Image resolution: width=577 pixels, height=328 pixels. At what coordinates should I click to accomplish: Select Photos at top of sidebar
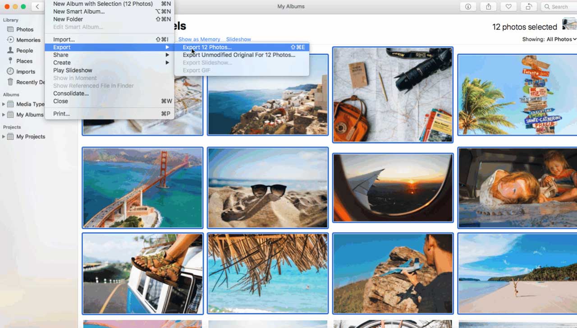[25, 29]
